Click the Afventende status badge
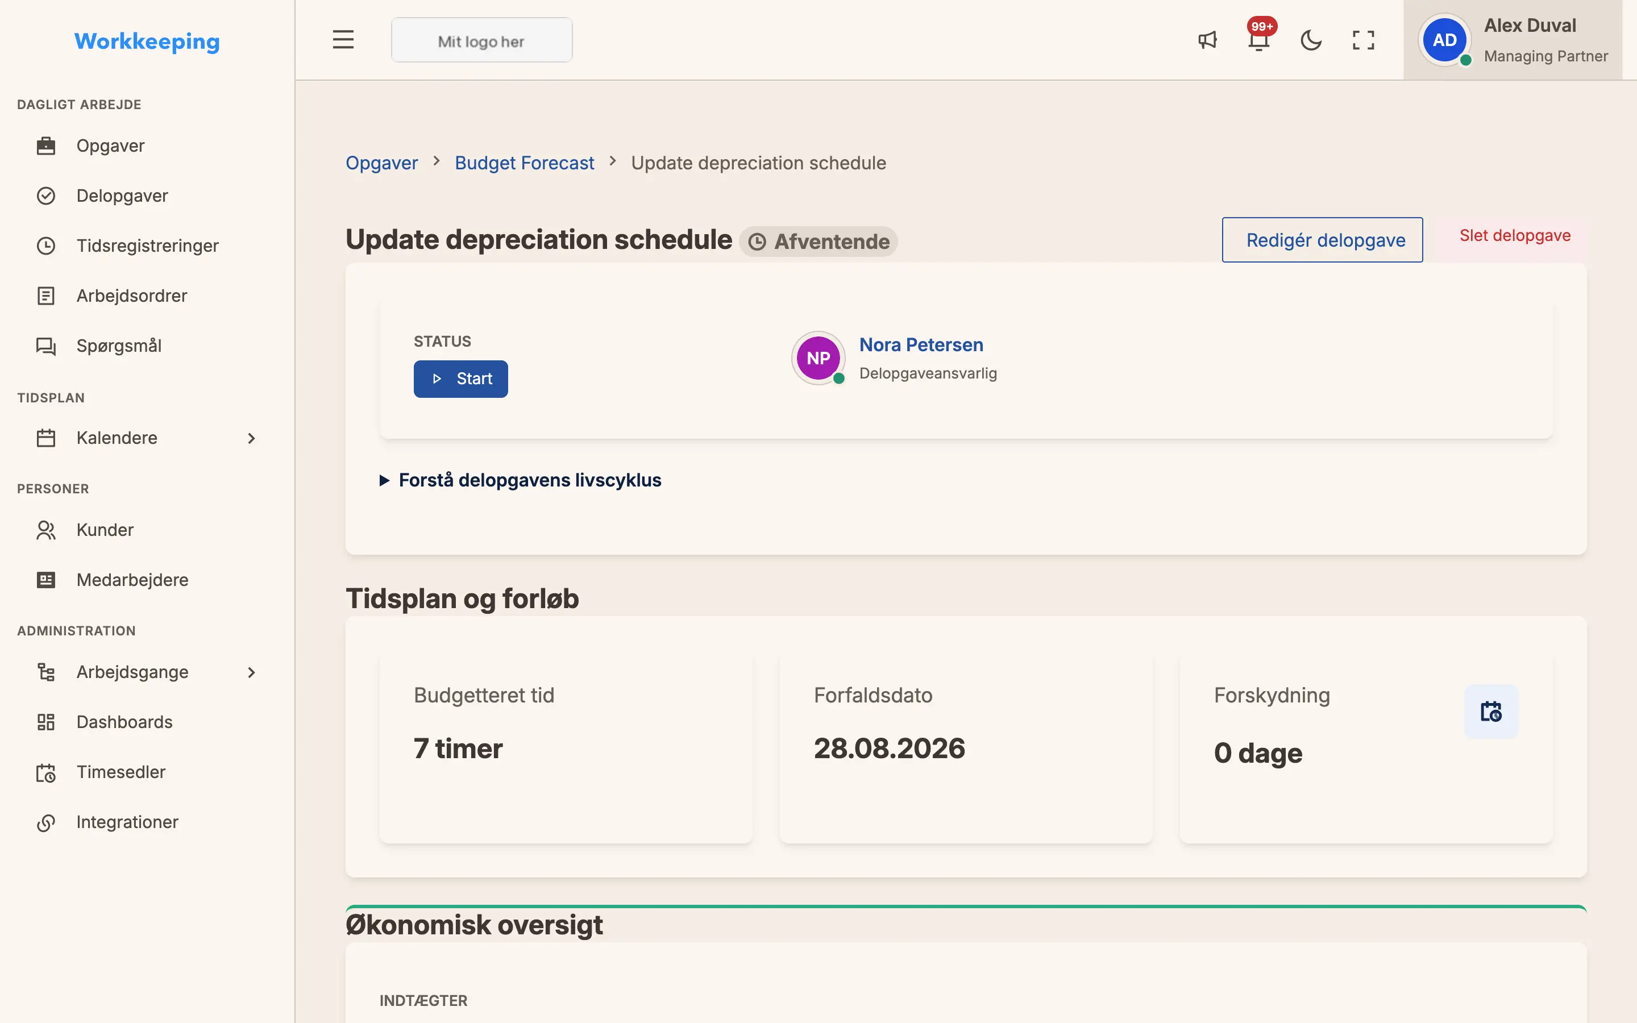 coord(818,242)
